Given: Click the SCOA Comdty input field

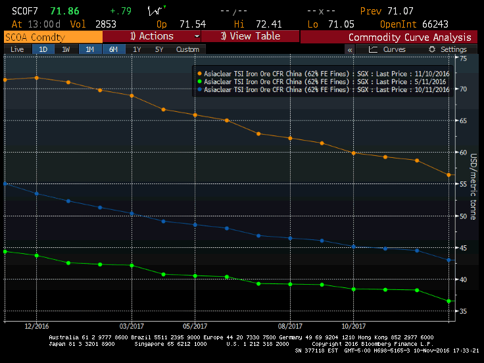Looking at the screenshot, I should 53,37.
